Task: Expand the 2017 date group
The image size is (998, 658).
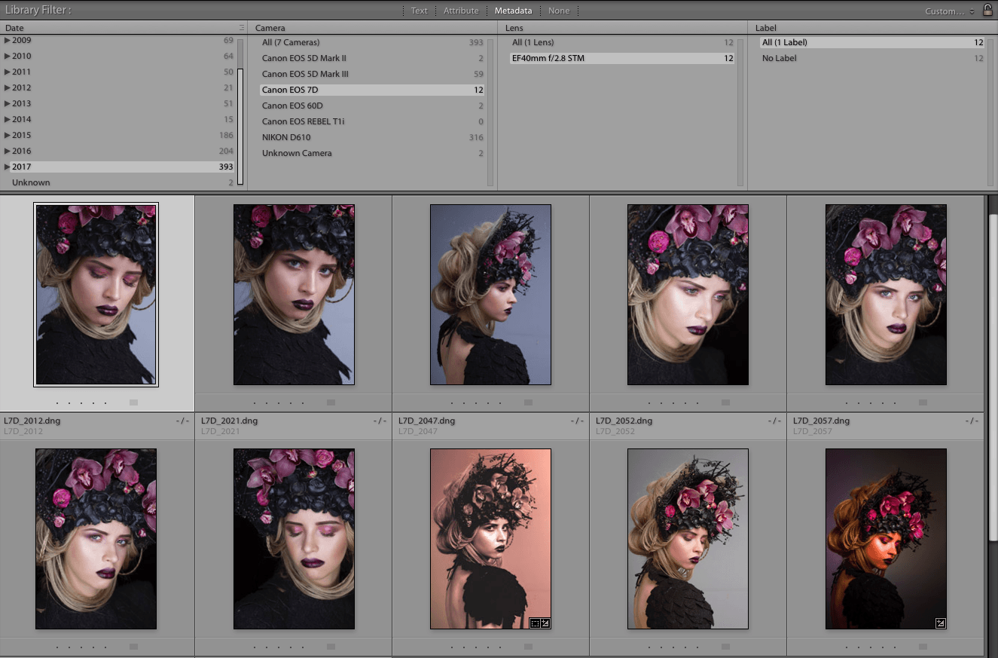Action: pyautogui.click(x=8, y=167)
